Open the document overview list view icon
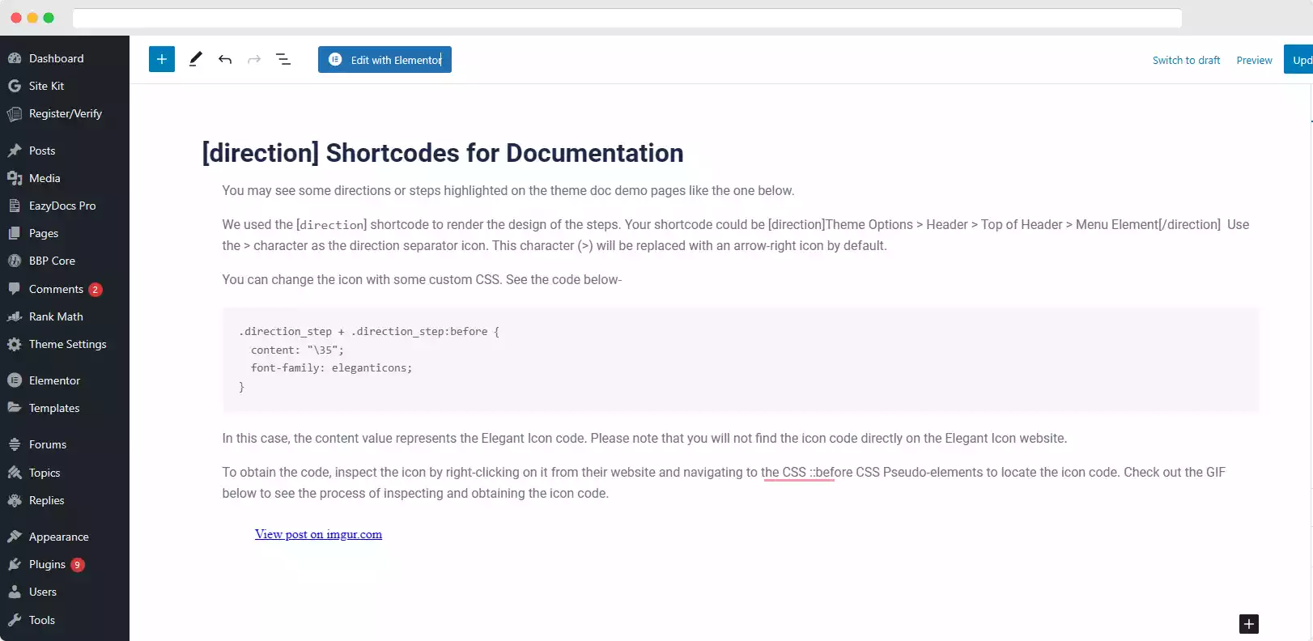Image resolution: width=1313 pixels, height=641 pixels. [x=283, y=59]
